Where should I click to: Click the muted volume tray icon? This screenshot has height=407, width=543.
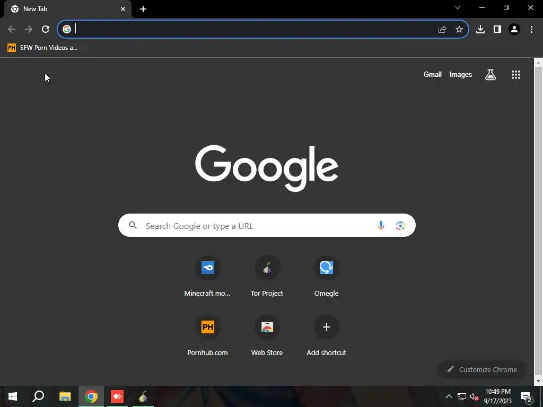475,396
